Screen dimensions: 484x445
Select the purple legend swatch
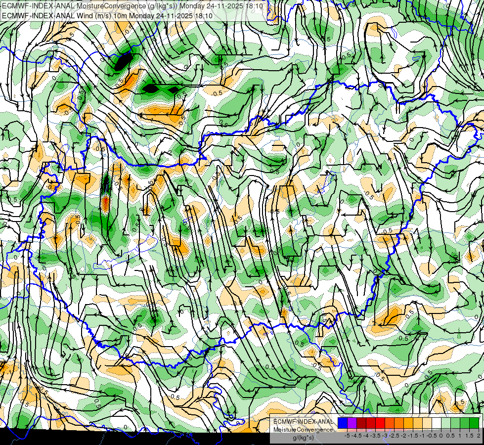tap(352, 423)
